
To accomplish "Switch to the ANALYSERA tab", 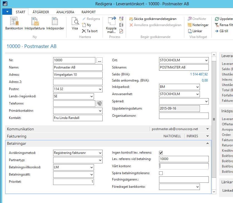I will click(x=65, y=12).
